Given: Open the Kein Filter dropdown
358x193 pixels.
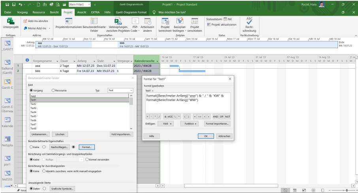Looking at the screenshot, I should tap(80, 4).
